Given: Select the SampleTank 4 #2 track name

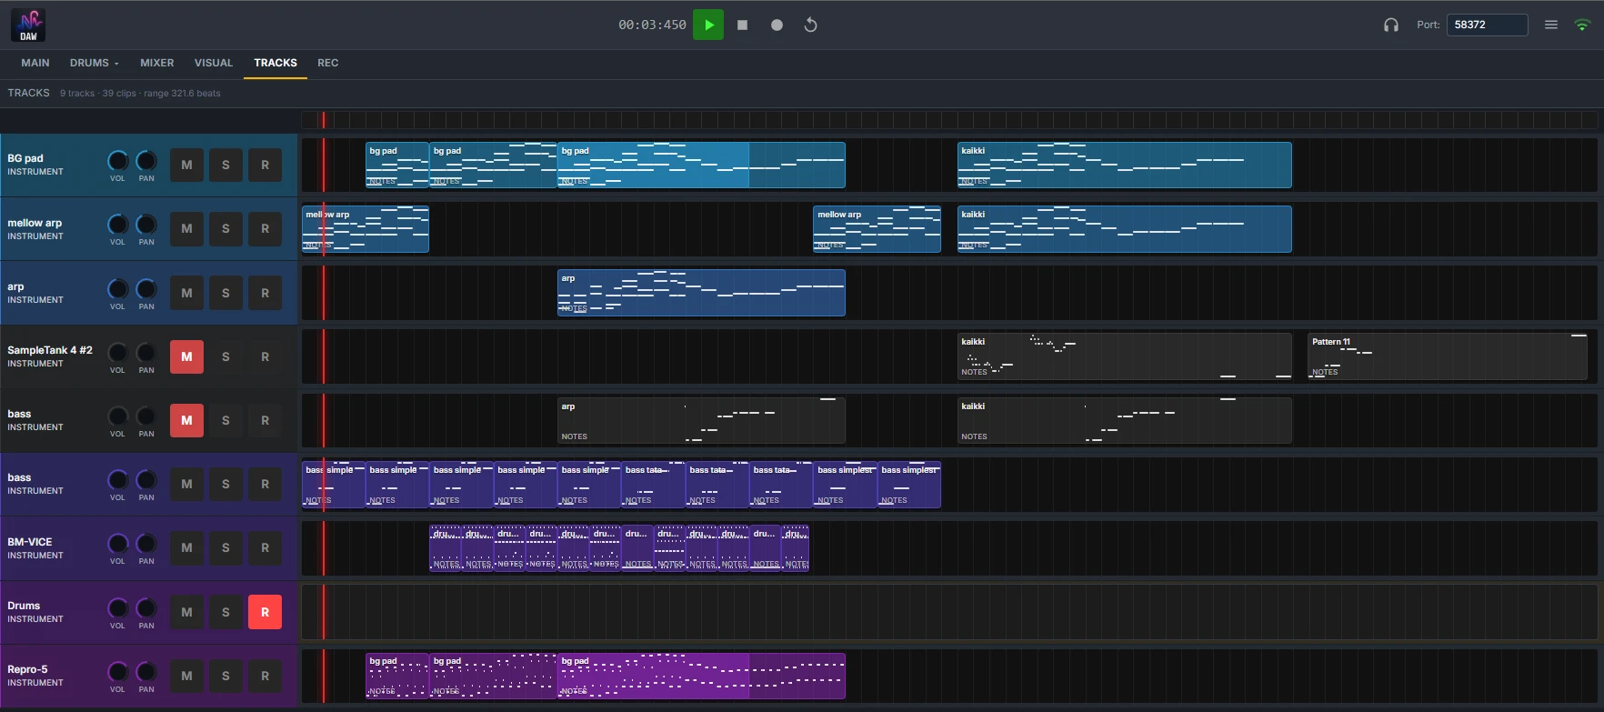Looking at the screenshot, I should pyautogui.click(x=50, y=350).
